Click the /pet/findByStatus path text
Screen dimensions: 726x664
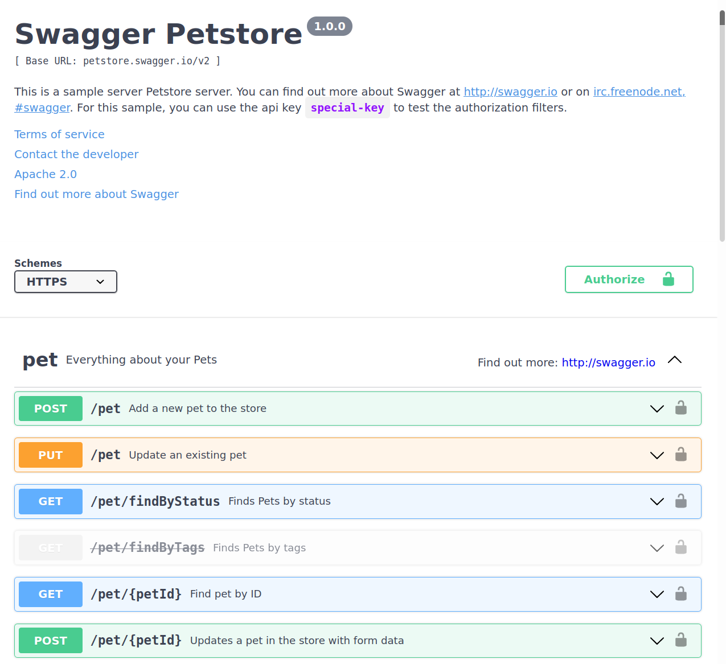point(155,501)
